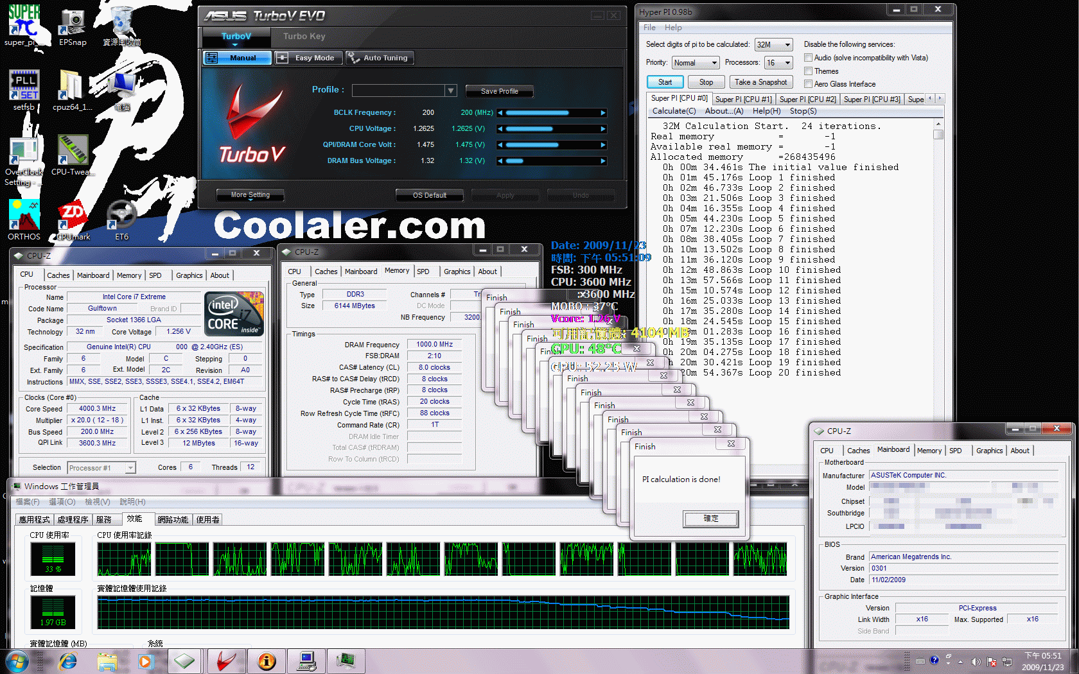Screen dimensions: 1079x674
Task: Confirm PI calculation done with 確定
Action: (711, 519)
